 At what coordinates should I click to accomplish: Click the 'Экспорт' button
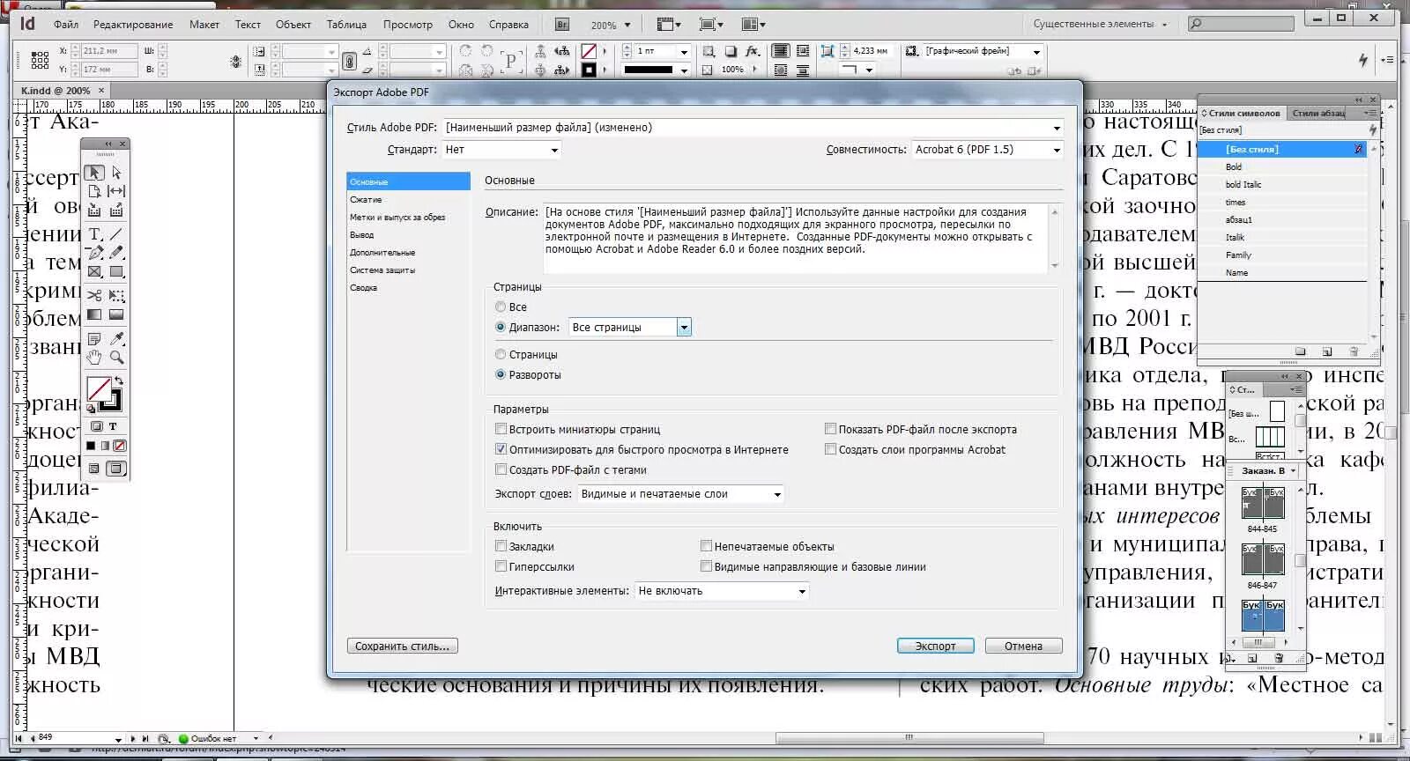coord(935,646)
